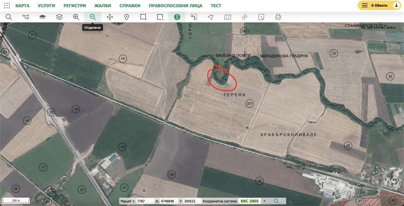Open the hamburger list icon in objects button
Viewport: 404px width, 206px height.
tap(365, 5)
